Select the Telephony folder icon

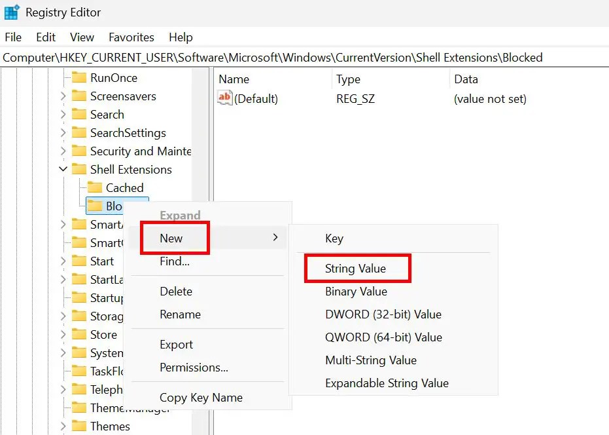[79, 390]
